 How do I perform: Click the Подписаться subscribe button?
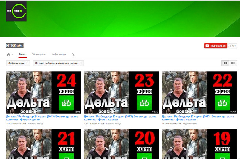click(x=216, y=46)
